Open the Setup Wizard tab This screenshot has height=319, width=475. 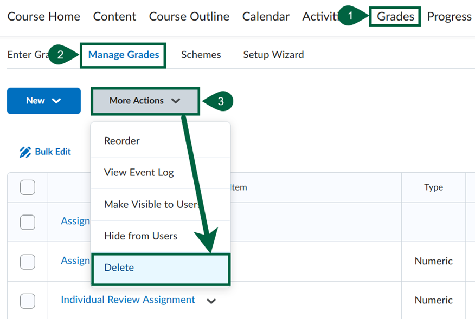tap(273, 55)
